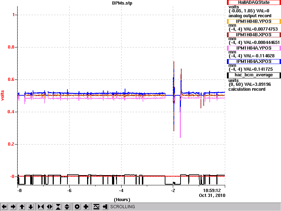Image resolution: width=281 pixels, height=211 pixels.
Task: Click the y-axis tick label 1
Action: point(13,15)
